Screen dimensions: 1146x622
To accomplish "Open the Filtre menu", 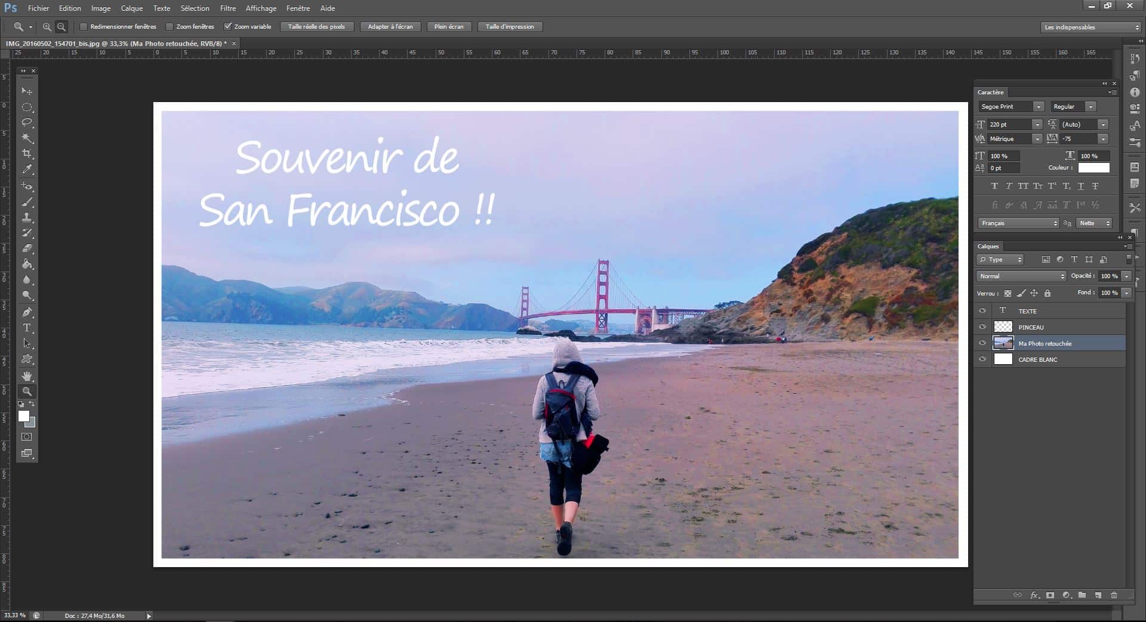I will point(227,8).
